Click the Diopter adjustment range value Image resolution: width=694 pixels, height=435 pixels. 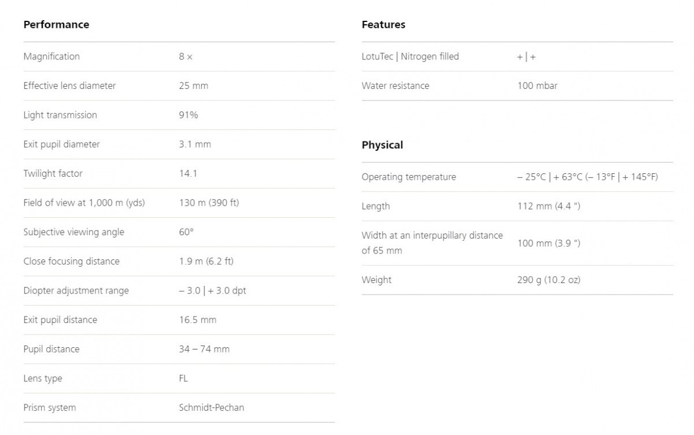click(x=212, y=291)
